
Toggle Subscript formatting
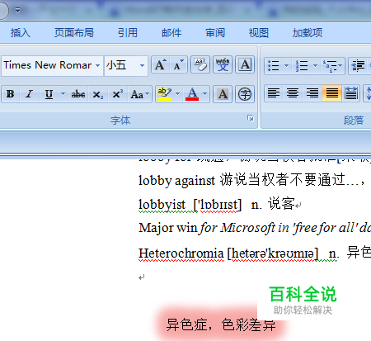click(x=98, y=94)
